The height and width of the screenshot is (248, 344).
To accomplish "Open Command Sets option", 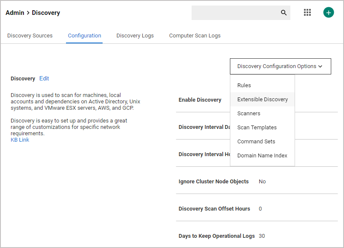I will click(256, 142).
